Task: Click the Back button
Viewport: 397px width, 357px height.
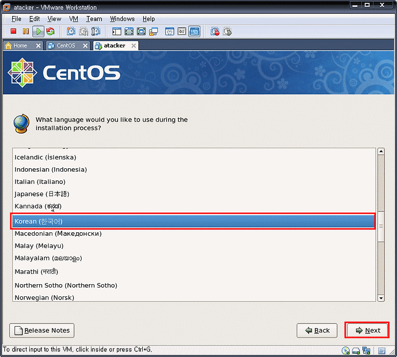Action: (317, 331)
